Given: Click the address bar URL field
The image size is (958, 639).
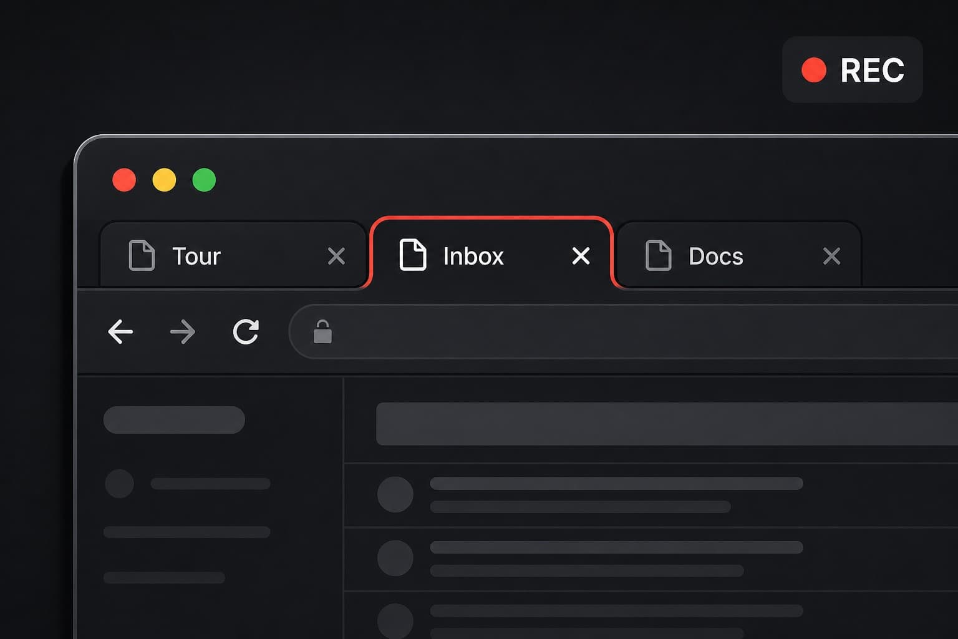Looking at the screenshot, I should 624,331.
